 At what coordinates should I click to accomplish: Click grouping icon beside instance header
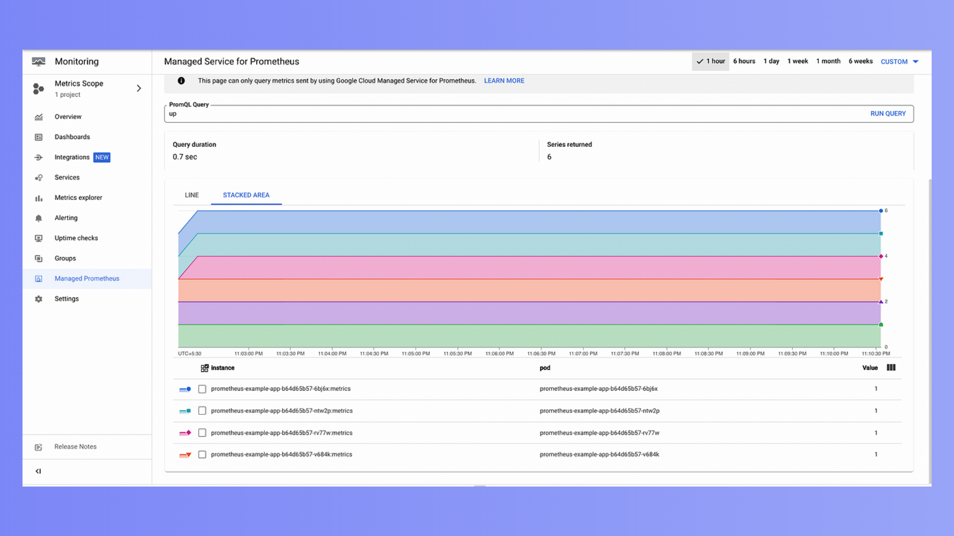204,368
